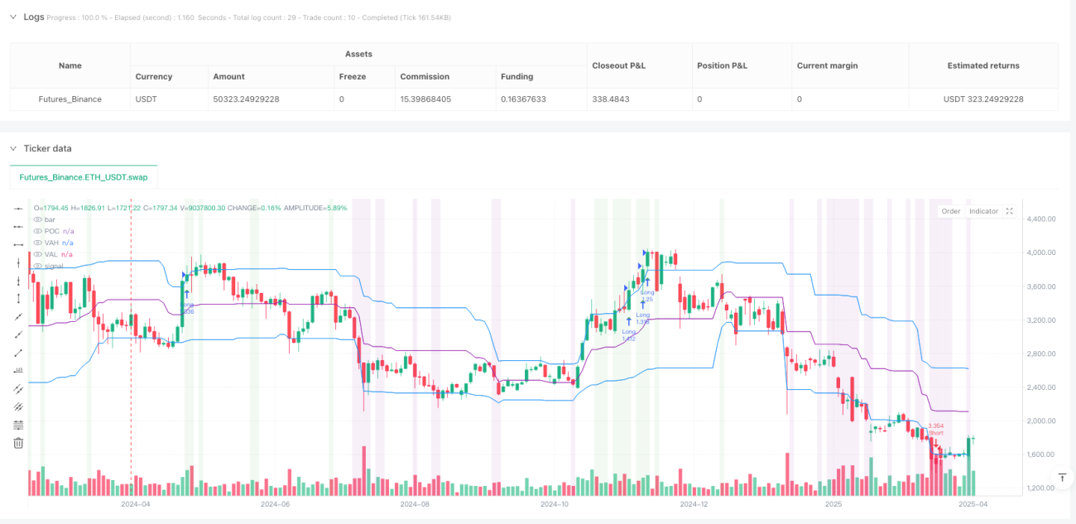Image resolution: width=1076 pixels, height=524 pixels.
Task: Collapse the Ticker data section
Action: click(x=12, y=148)
